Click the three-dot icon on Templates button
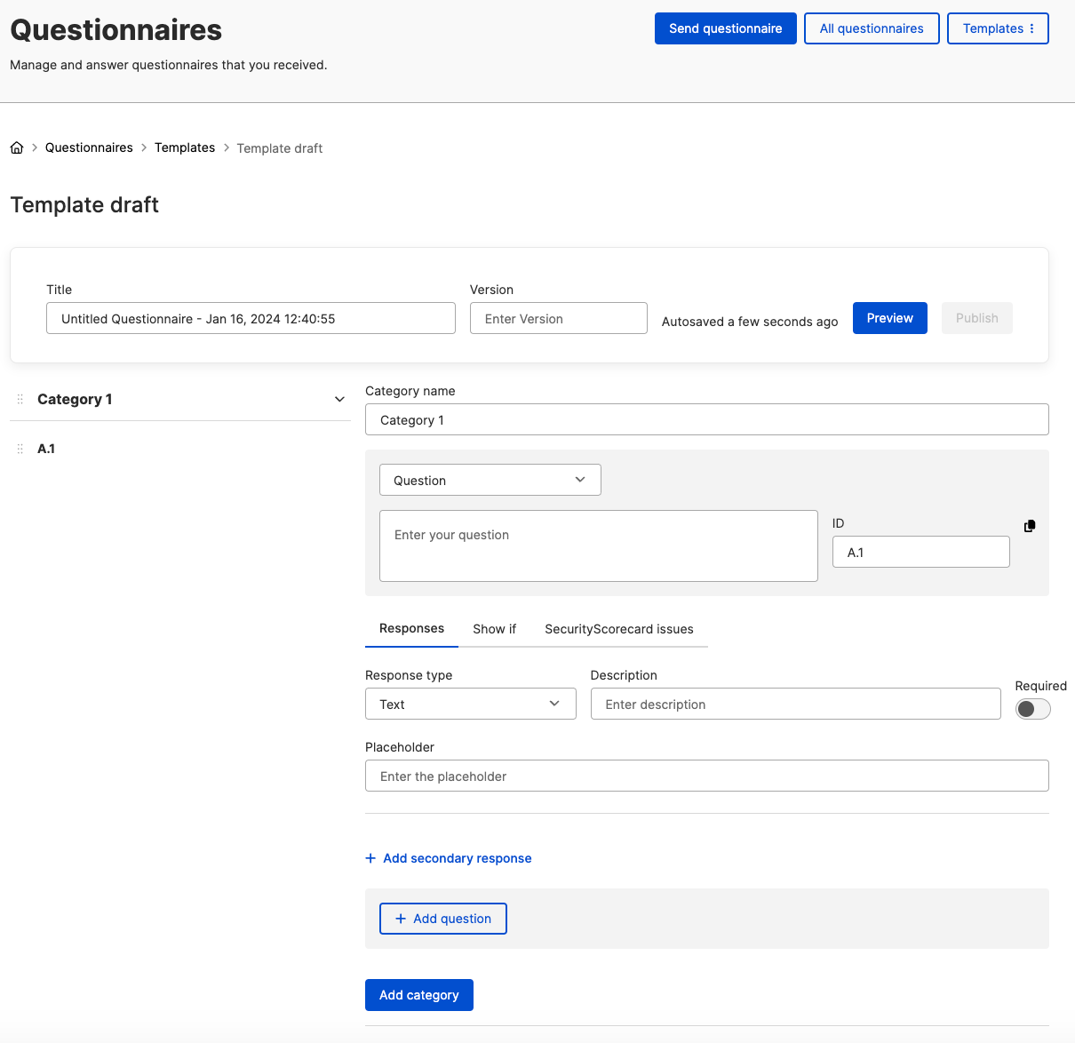Image resolution: width=1075 pixels, height=1043 pixels. pyautogui.click(x=1031, y=28)
